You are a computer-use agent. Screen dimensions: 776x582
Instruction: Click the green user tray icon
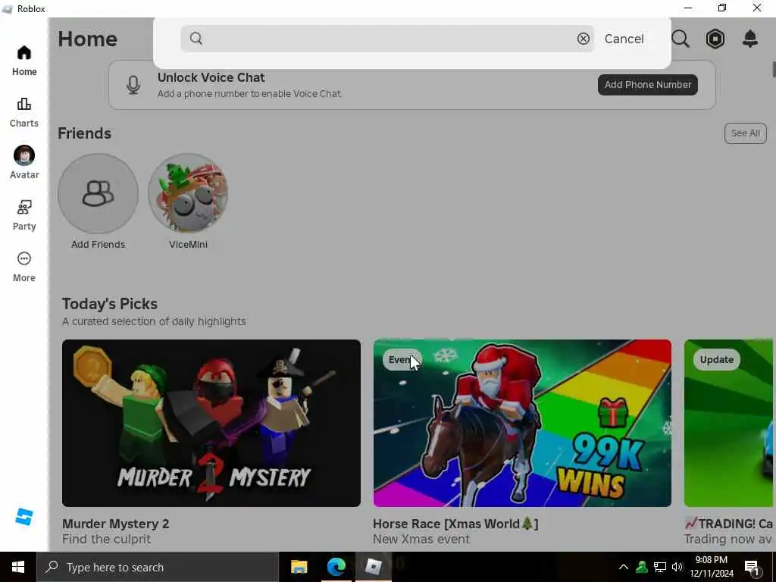coord(642,567)
